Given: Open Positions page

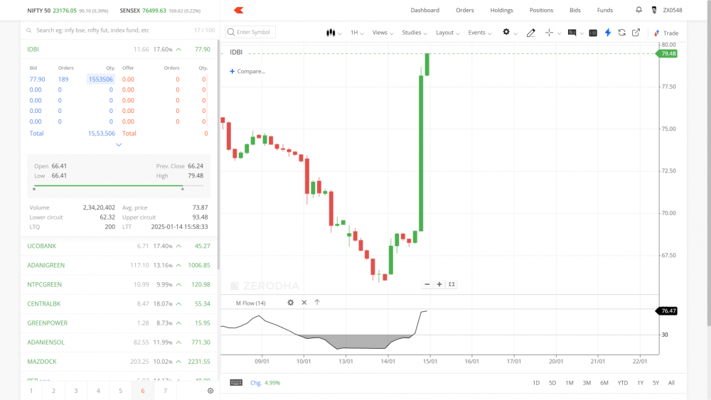Looking at the screenshot, I should pyautogui.click(x=541, y=10).
